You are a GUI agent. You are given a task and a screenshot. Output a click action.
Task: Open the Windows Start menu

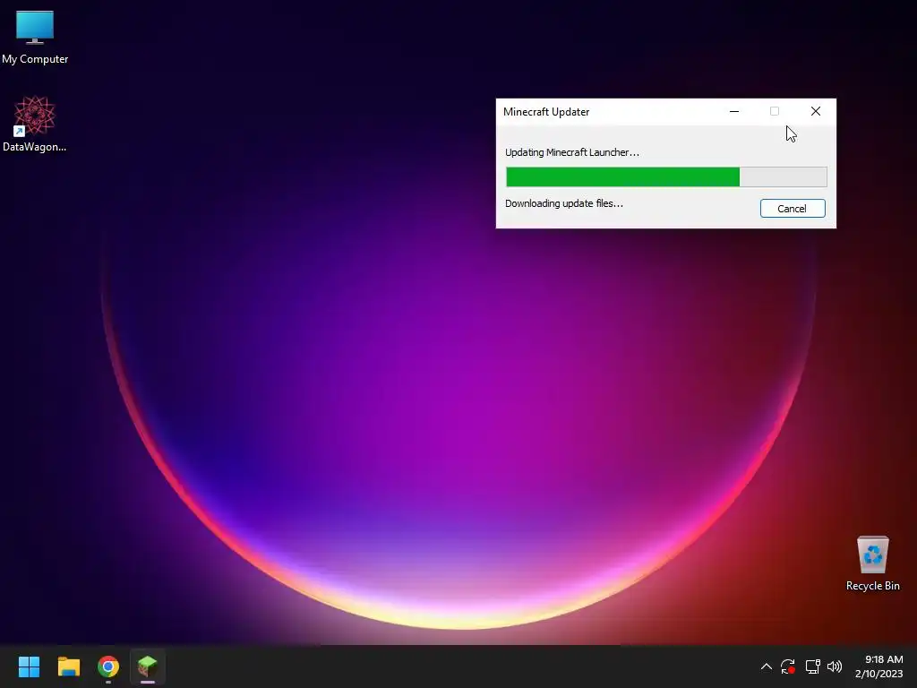click(x=29, y=666)
